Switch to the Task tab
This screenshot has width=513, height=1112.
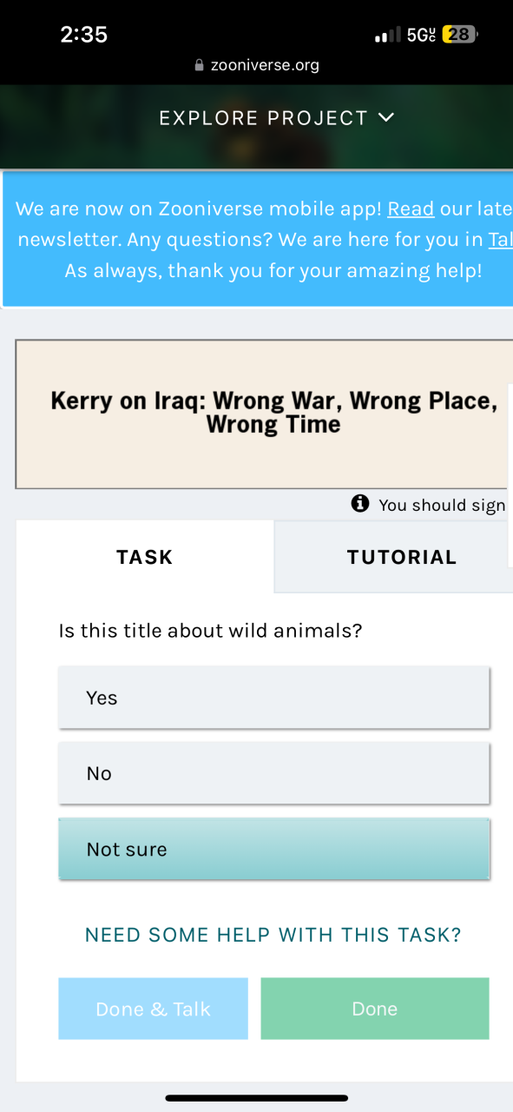pos(145,557)
